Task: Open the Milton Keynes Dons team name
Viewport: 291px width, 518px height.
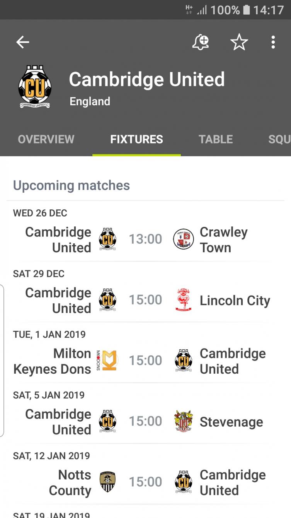Action: (52, 361)
